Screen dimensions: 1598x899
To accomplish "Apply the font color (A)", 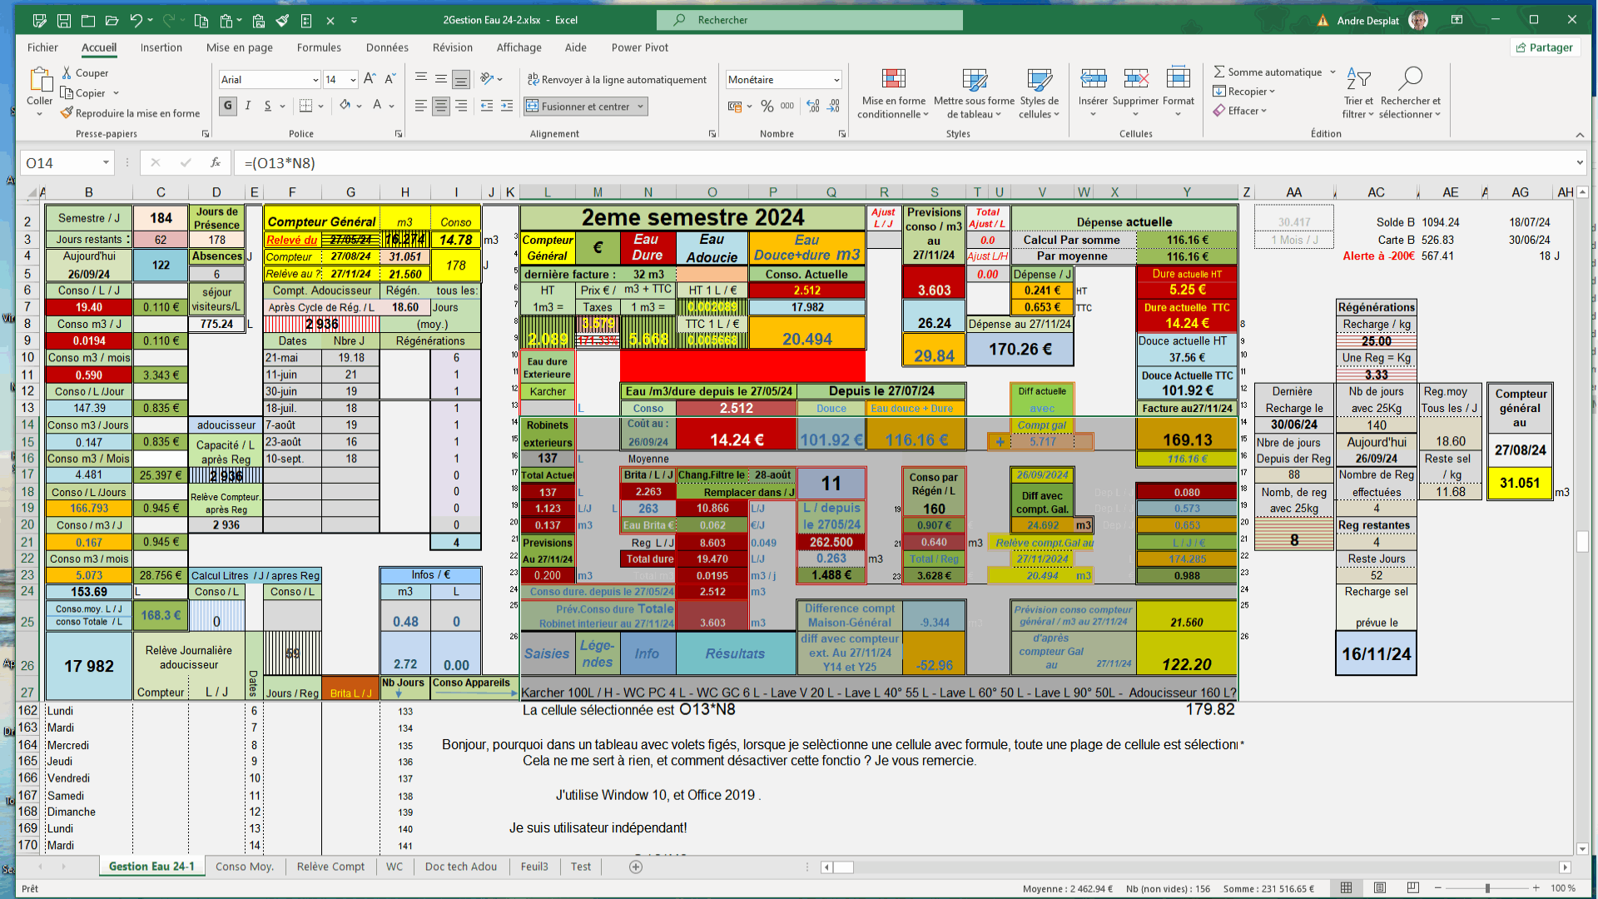I will (x=377, y=106).
